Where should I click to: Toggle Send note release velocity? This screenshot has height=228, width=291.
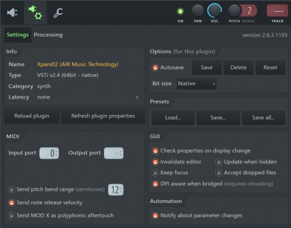(12, 203)
